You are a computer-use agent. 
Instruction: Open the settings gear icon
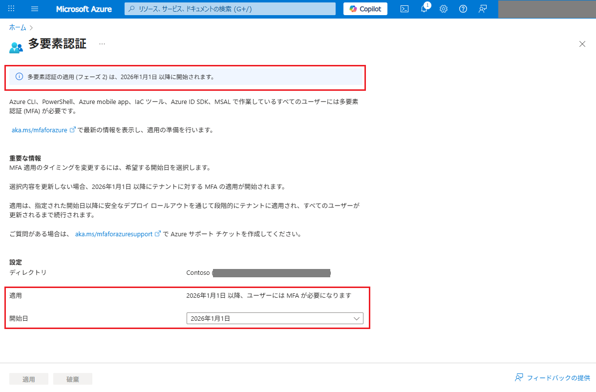444,9
